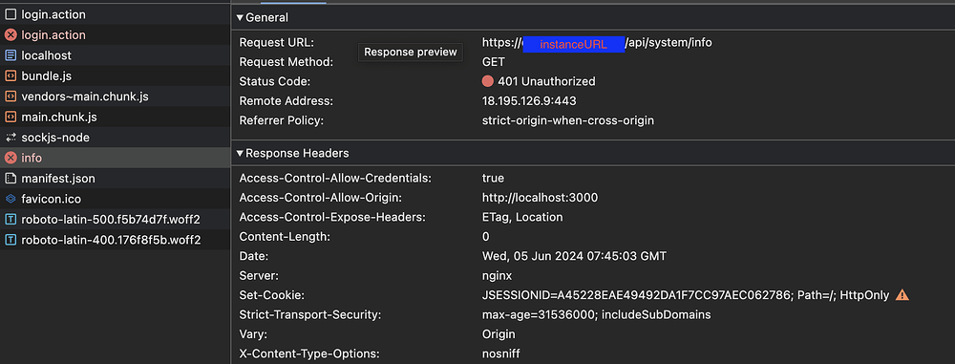This screenshot has width=955, height=364.
Task: Click the Date value Wed, 05 Jun 2024
Action: click(x=574, y=256)
